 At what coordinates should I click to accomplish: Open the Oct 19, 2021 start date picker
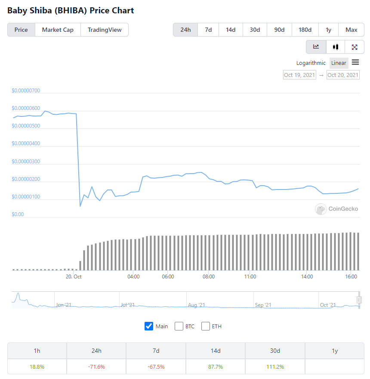click(299, 75)
